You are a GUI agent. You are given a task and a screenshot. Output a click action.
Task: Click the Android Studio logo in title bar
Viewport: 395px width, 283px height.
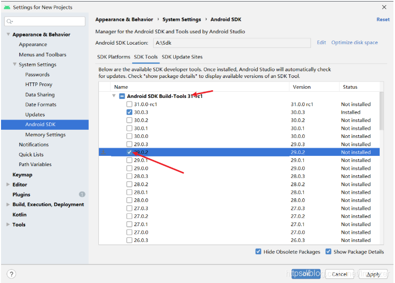click(7, 7)
